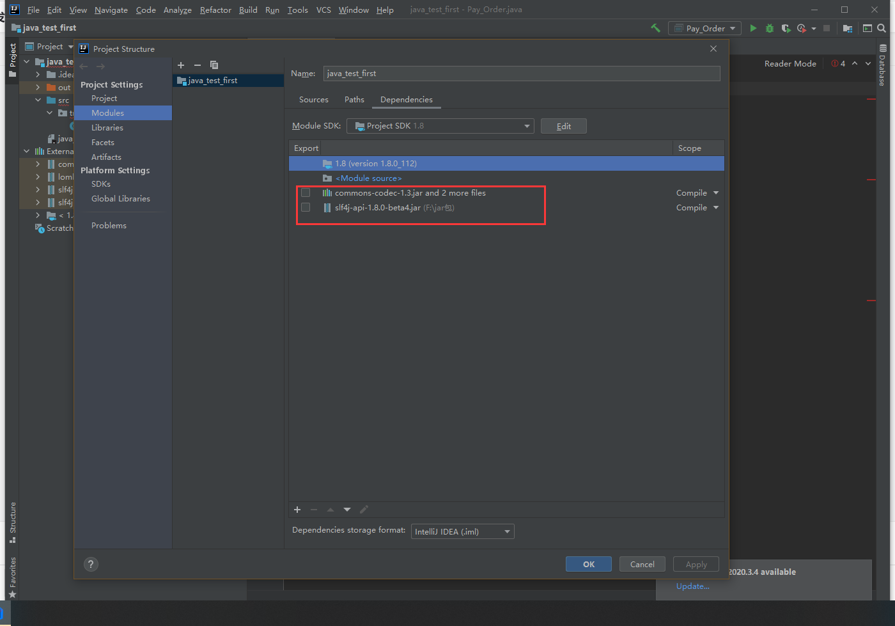Select Global Libraries under Platform Settings
Viewport: 895px width, 626px height.
pos(121,199)
